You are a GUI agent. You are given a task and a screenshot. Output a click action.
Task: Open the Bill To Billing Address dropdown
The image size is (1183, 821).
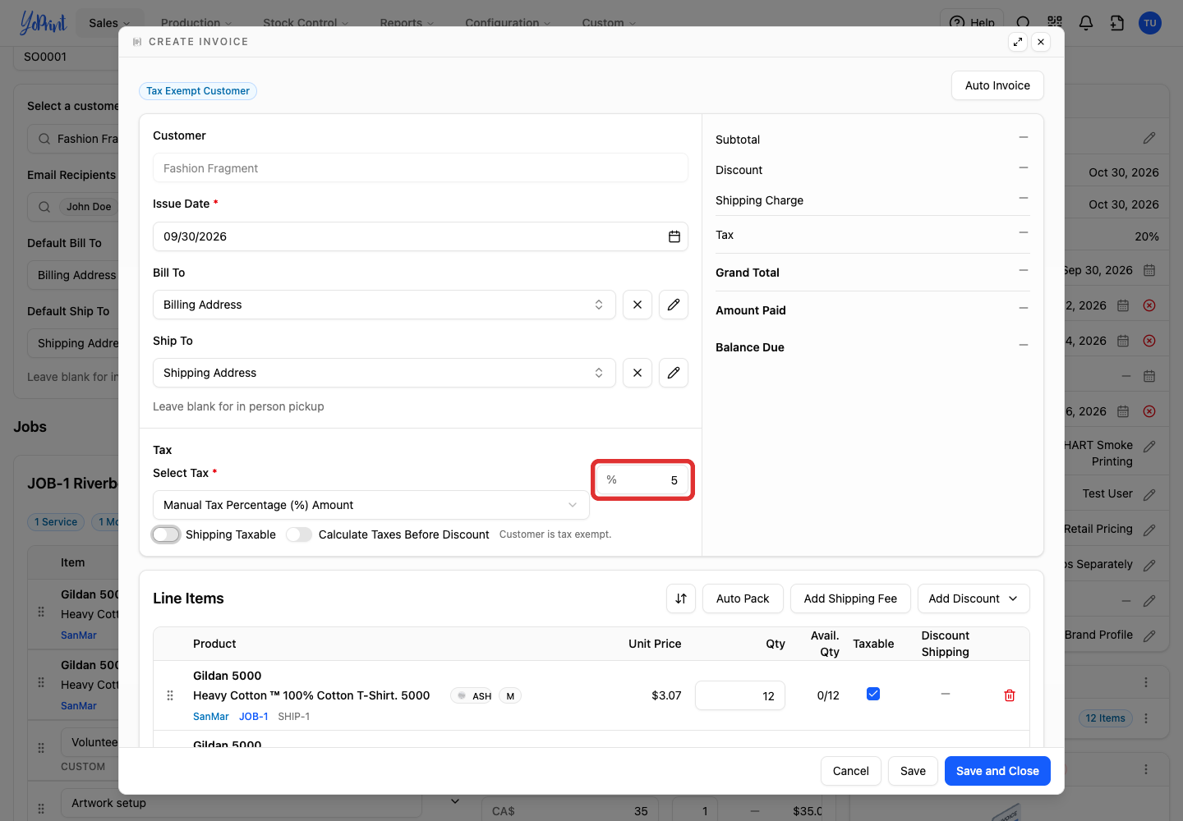384,305
